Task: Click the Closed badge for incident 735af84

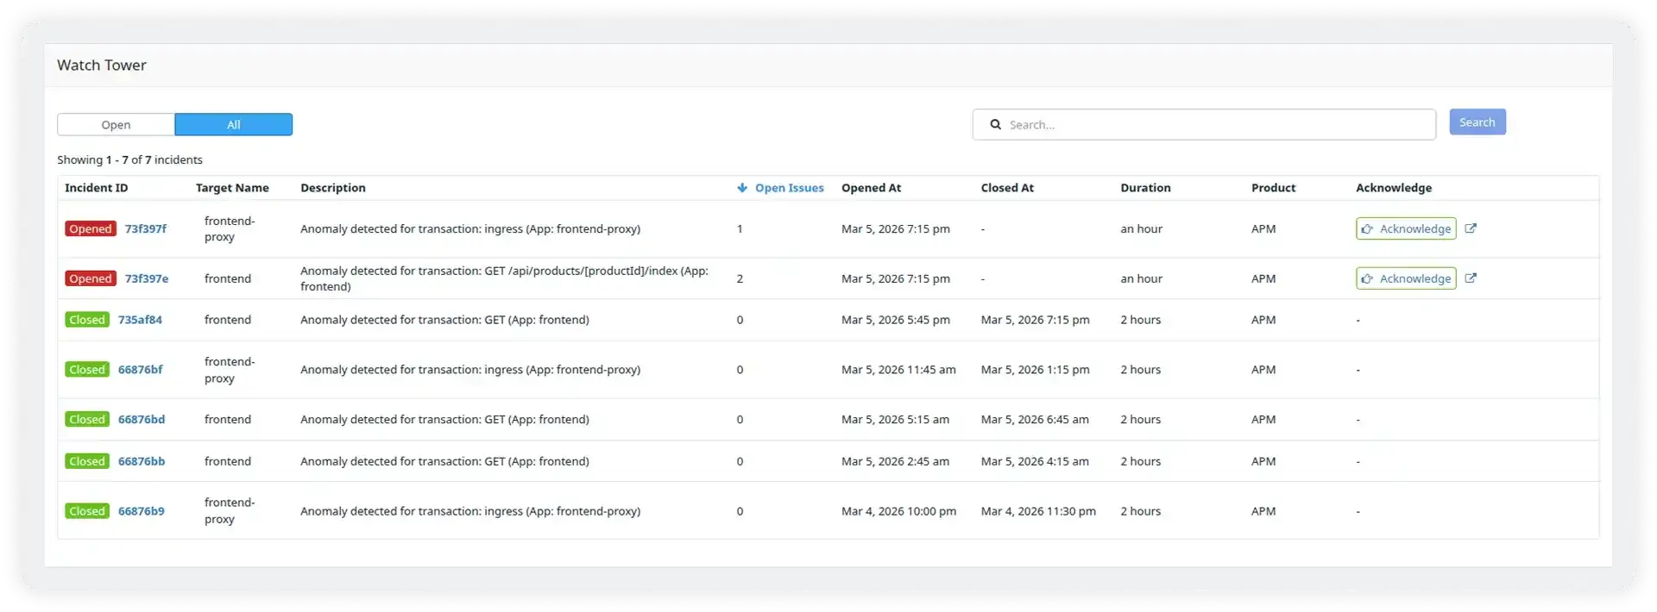Action: coord(87,320)
